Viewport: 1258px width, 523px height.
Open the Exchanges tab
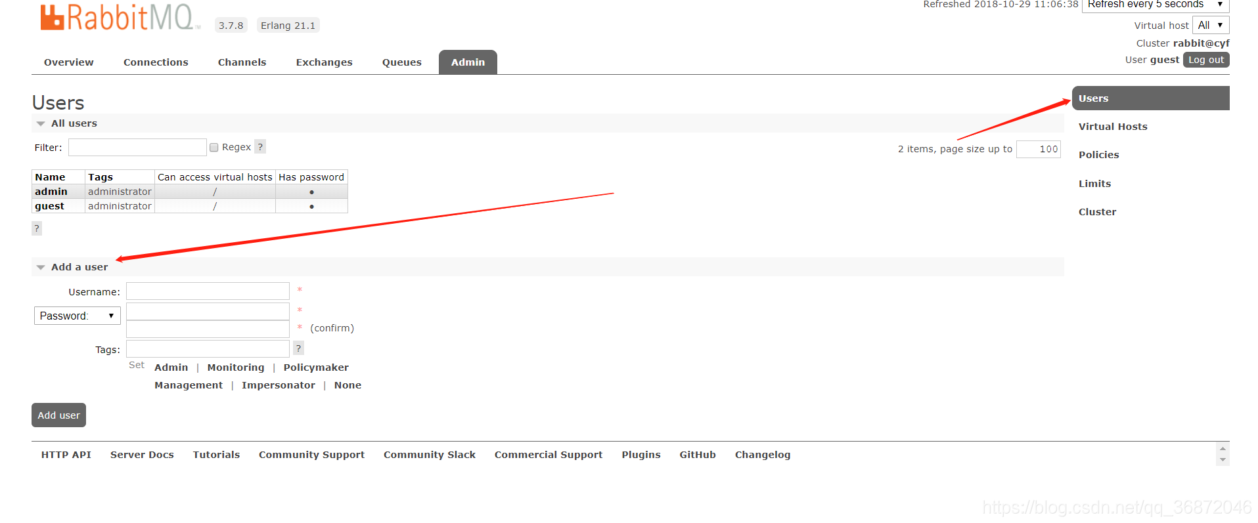[325, 62]
